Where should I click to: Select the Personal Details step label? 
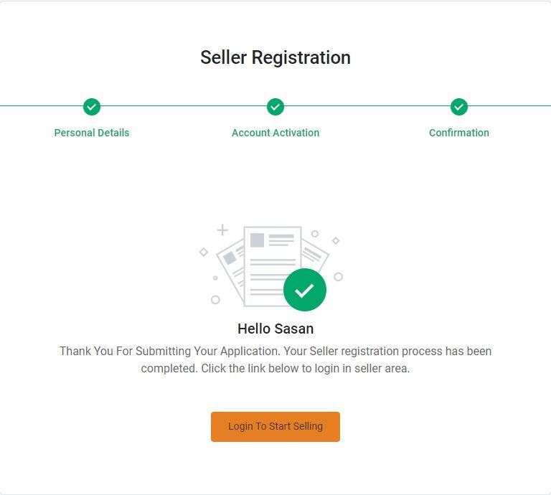[x=92, y=133]
